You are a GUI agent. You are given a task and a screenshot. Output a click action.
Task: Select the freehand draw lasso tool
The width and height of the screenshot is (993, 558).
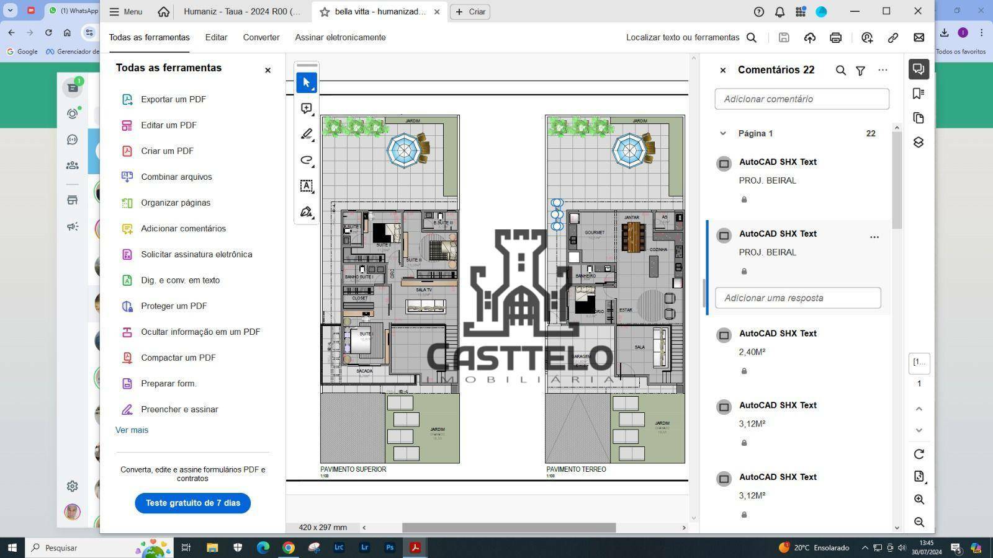click(x=307, y=160)
